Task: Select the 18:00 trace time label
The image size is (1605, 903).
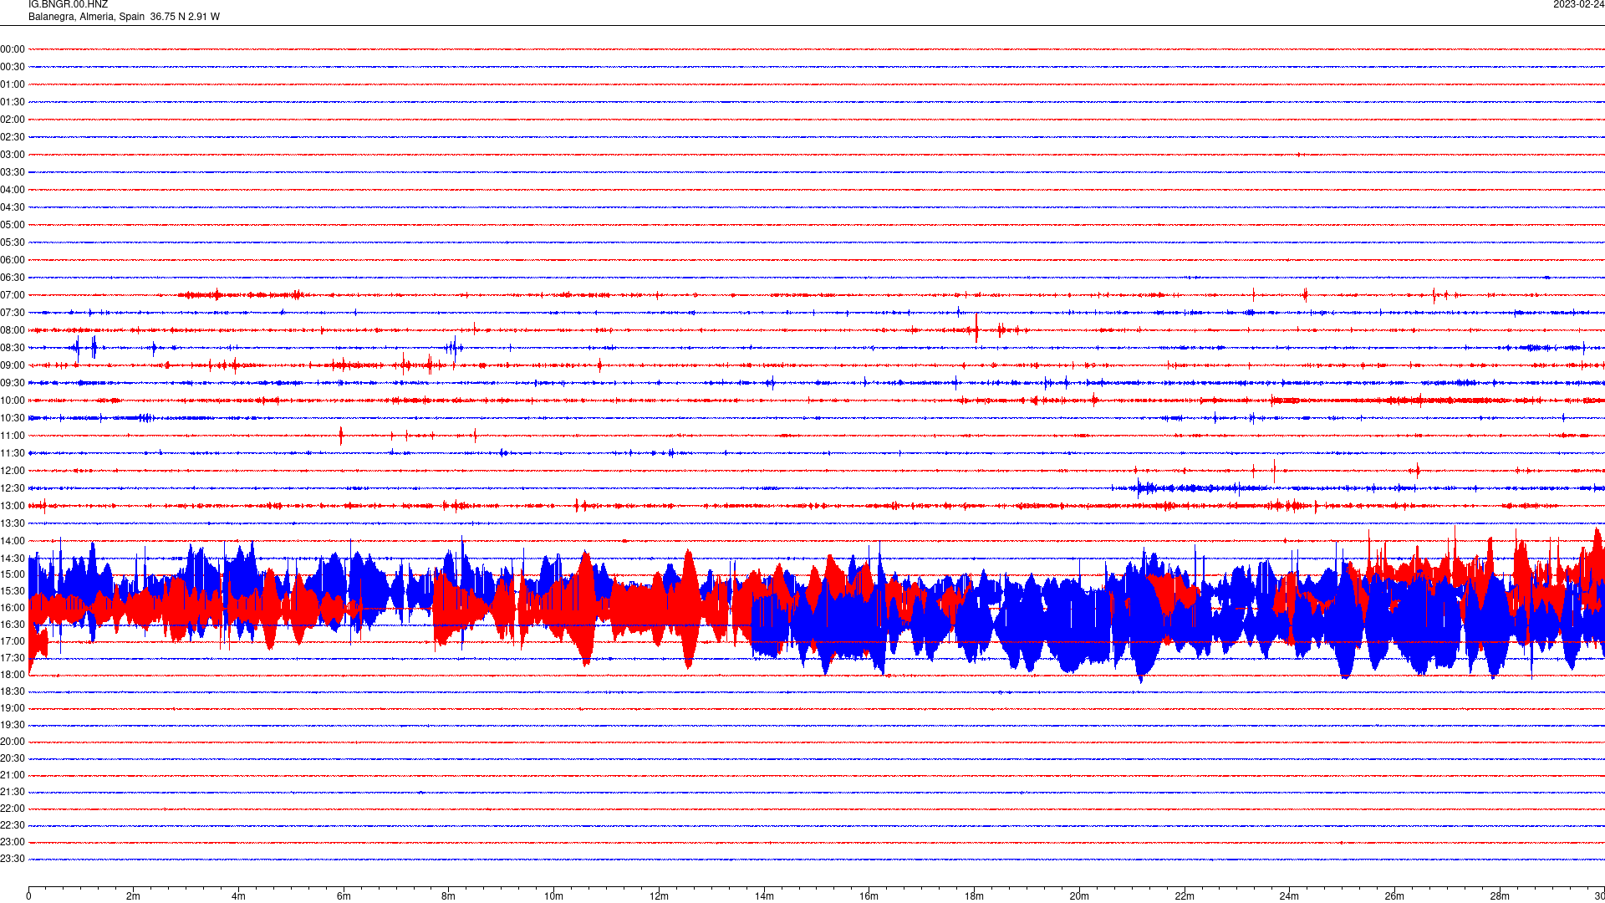Action: (x=13, y=675)
